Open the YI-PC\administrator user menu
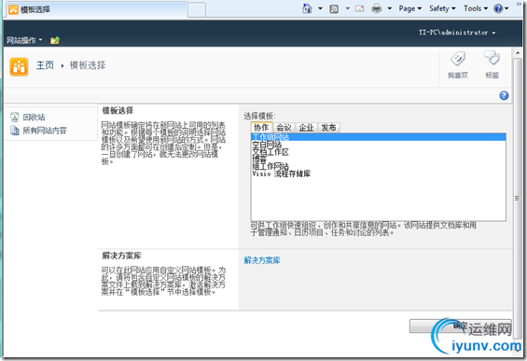The width and height of the screenshot is (527, 361). (457, 33)
